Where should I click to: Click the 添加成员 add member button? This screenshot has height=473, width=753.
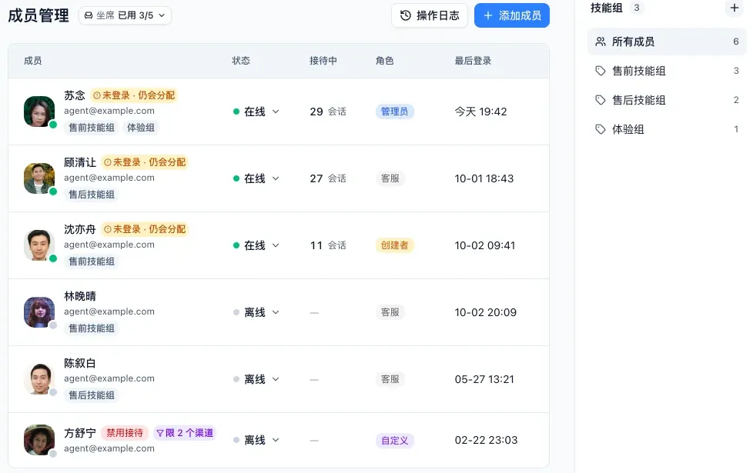pyautogui.click(x=511, y=15)
